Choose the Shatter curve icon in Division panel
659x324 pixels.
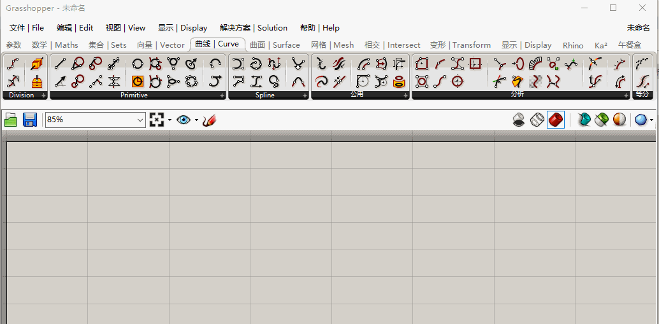click(13, 81)
